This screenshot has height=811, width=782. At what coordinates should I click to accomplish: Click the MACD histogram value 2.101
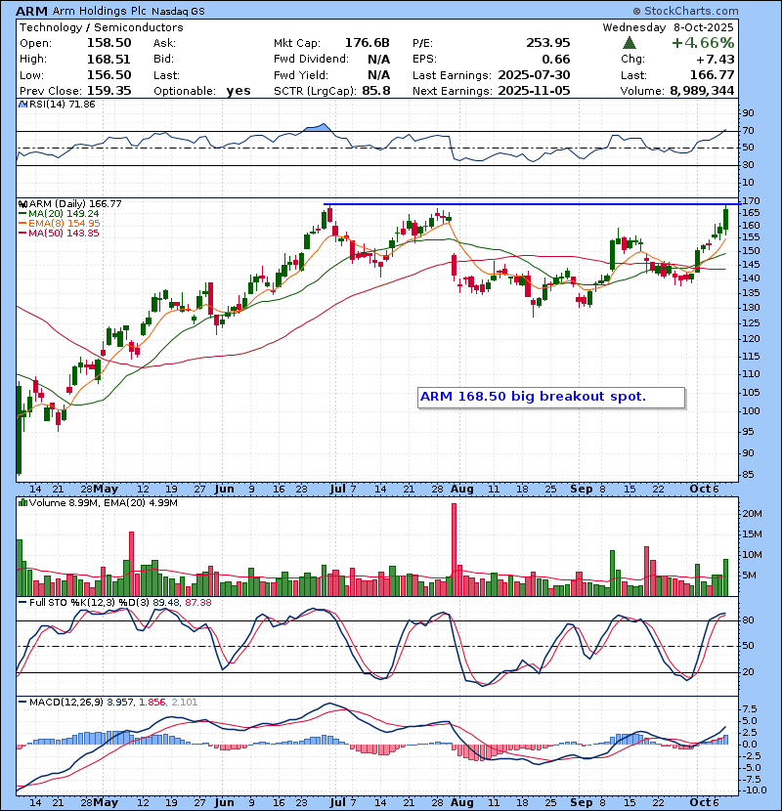tap(184, 703)
